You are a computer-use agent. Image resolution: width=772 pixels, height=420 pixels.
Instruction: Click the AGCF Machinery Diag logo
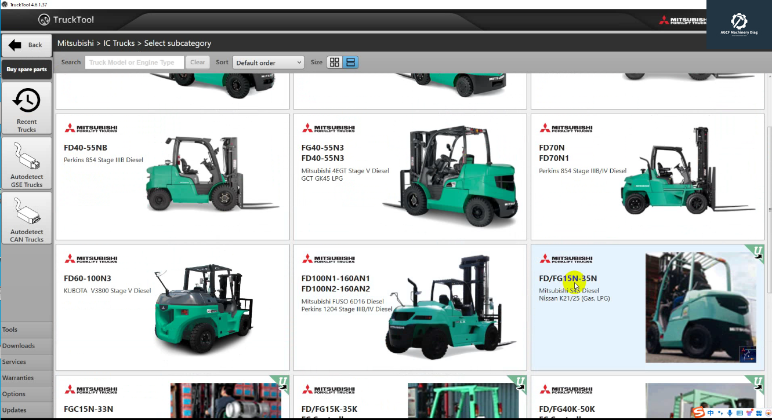click(x=738, y=24)
